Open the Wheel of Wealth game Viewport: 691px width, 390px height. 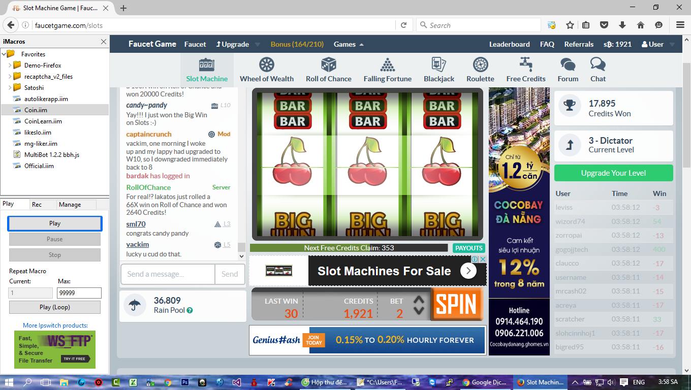[x=267, y=70]
